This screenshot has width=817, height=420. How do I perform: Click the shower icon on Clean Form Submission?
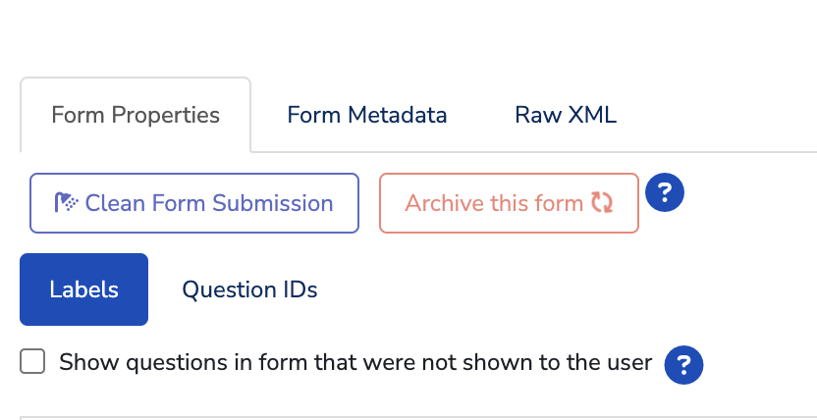click(66, 202)
